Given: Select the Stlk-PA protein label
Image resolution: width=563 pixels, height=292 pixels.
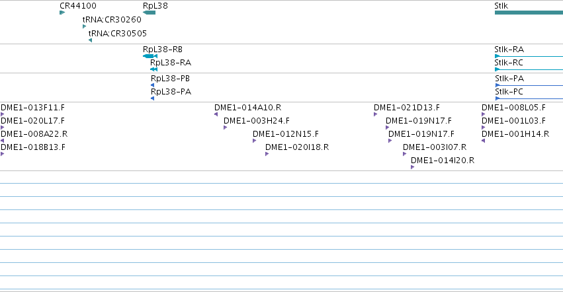Looking at the screenshot, I should tap(509, 78).
